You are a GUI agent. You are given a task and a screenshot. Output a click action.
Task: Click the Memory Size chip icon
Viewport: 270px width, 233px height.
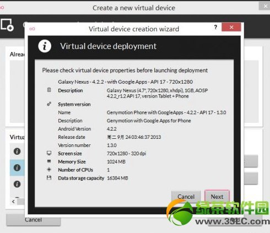[49, 161]
